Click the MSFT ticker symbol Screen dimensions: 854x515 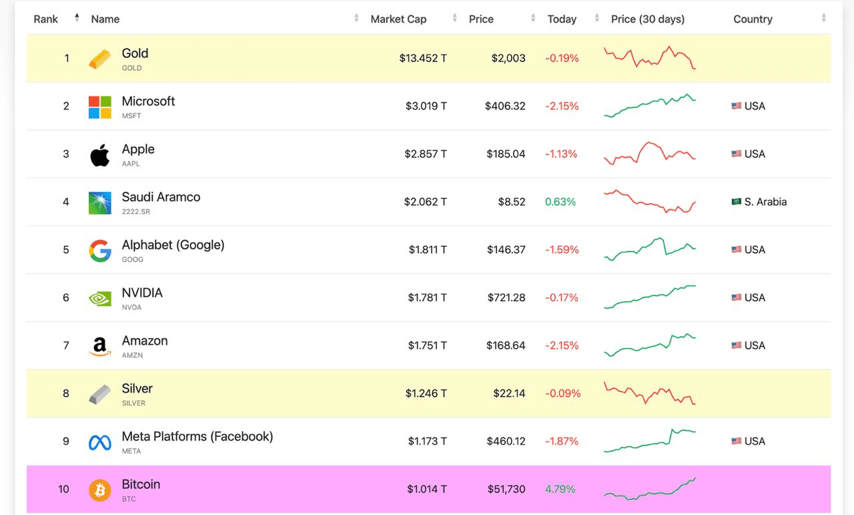tap(131, 116)
